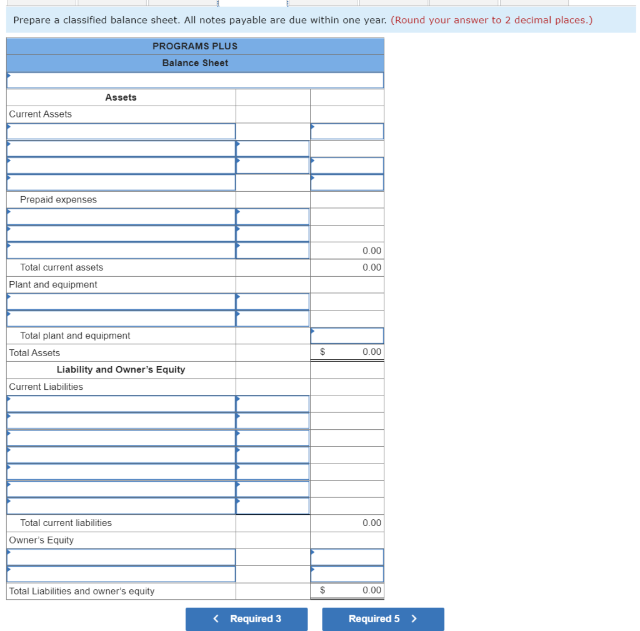This screenshot has height=631, width=640.
Task: Click the Required 3 button
Action: point(246,619)
